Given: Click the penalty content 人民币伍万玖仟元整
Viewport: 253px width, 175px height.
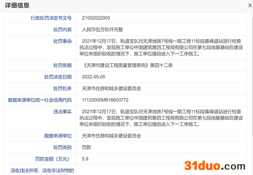Looking at the screenshot, I should 102,30.
